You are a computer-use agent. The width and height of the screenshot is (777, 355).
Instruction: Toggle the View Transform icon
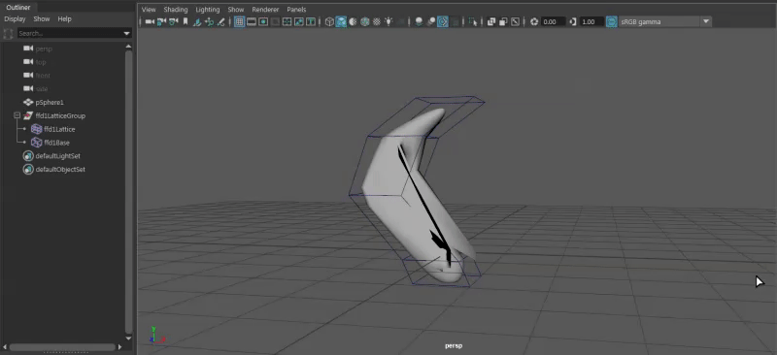(x=612, y=21)
